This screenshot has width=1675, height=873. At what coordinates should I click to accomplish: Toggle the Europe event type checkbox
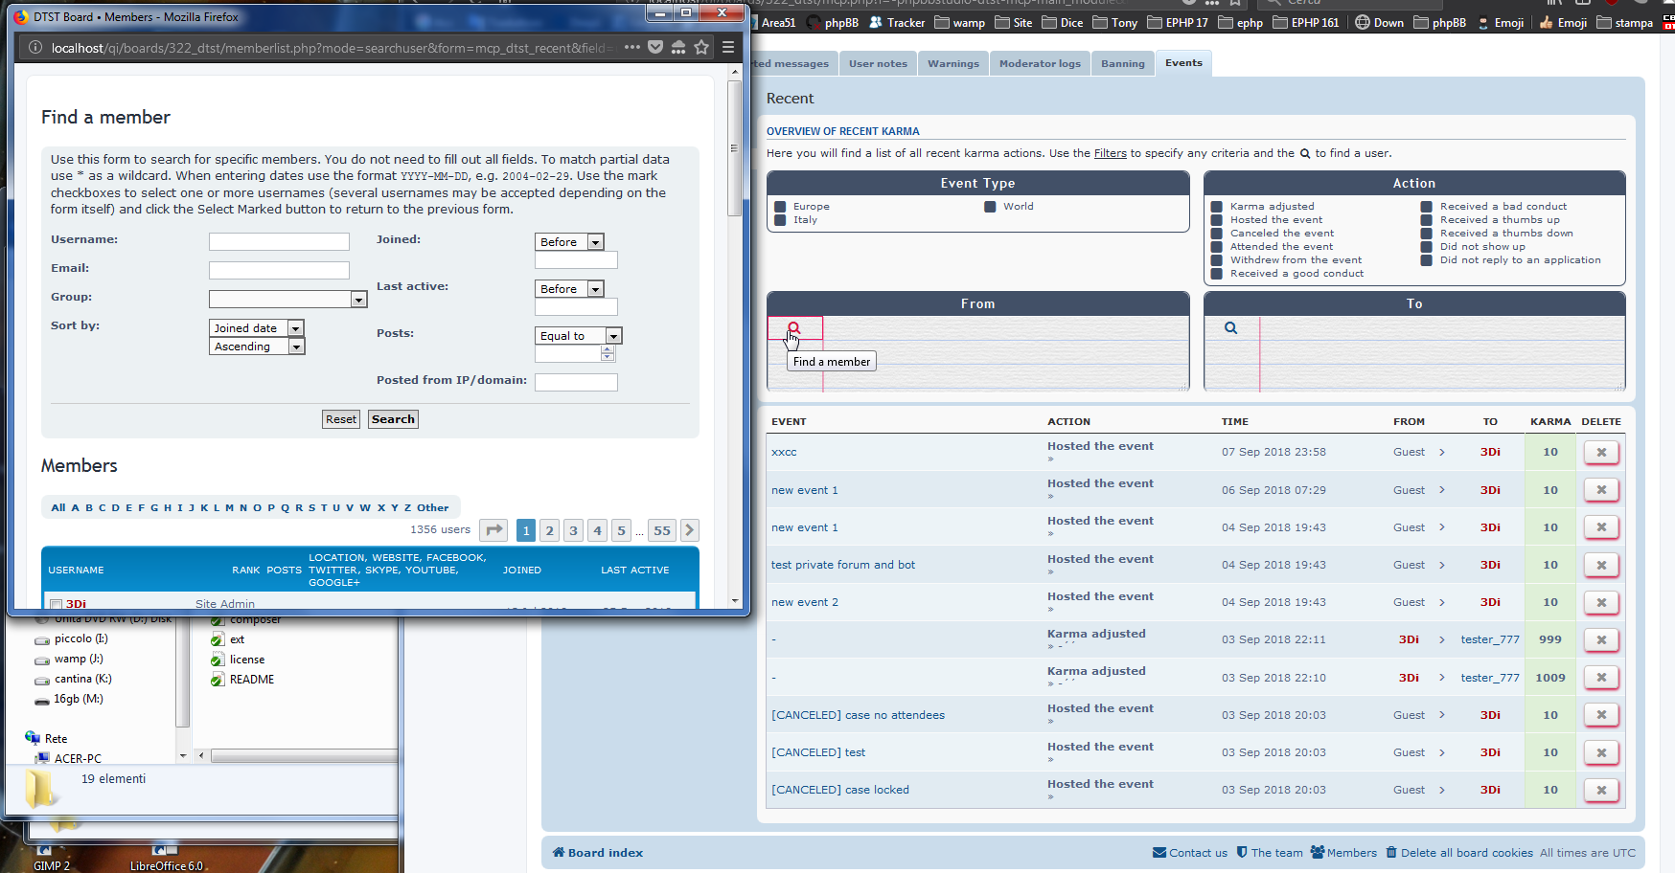tap(780, 207)
